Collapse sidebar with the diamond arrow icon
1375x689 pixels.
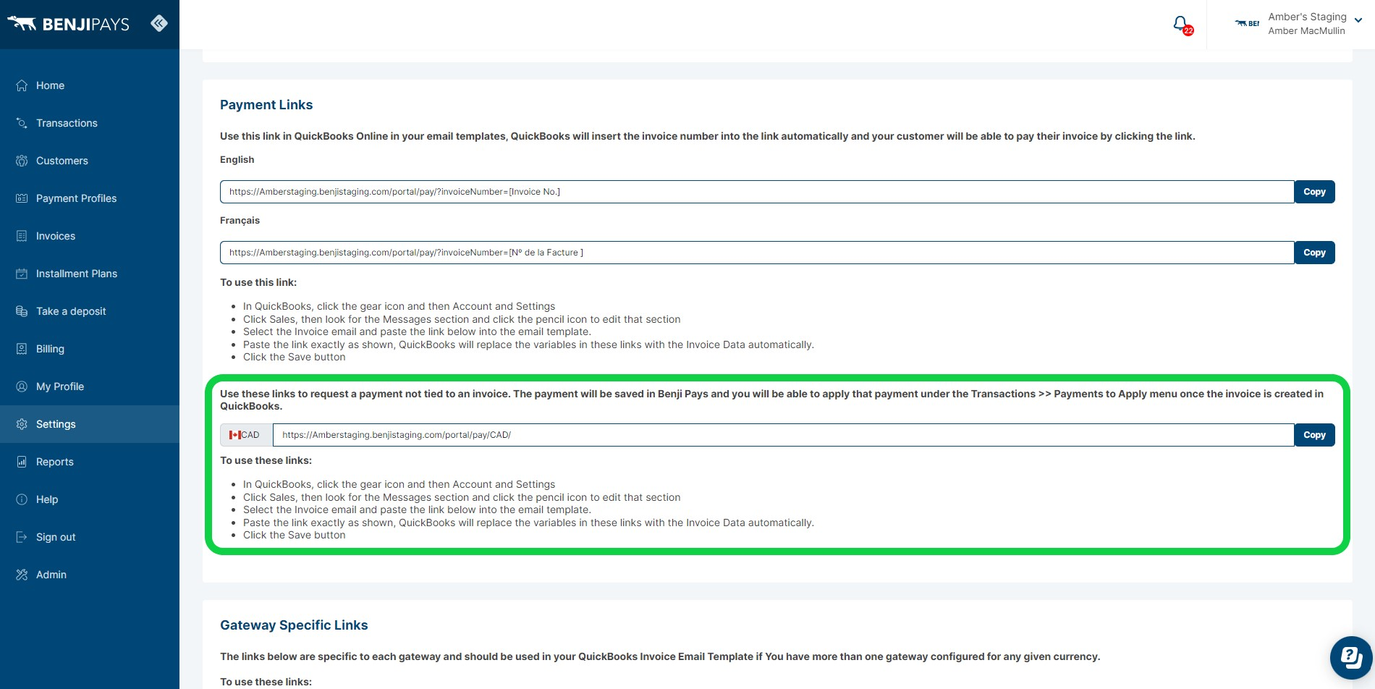click(x=159, y=23)
